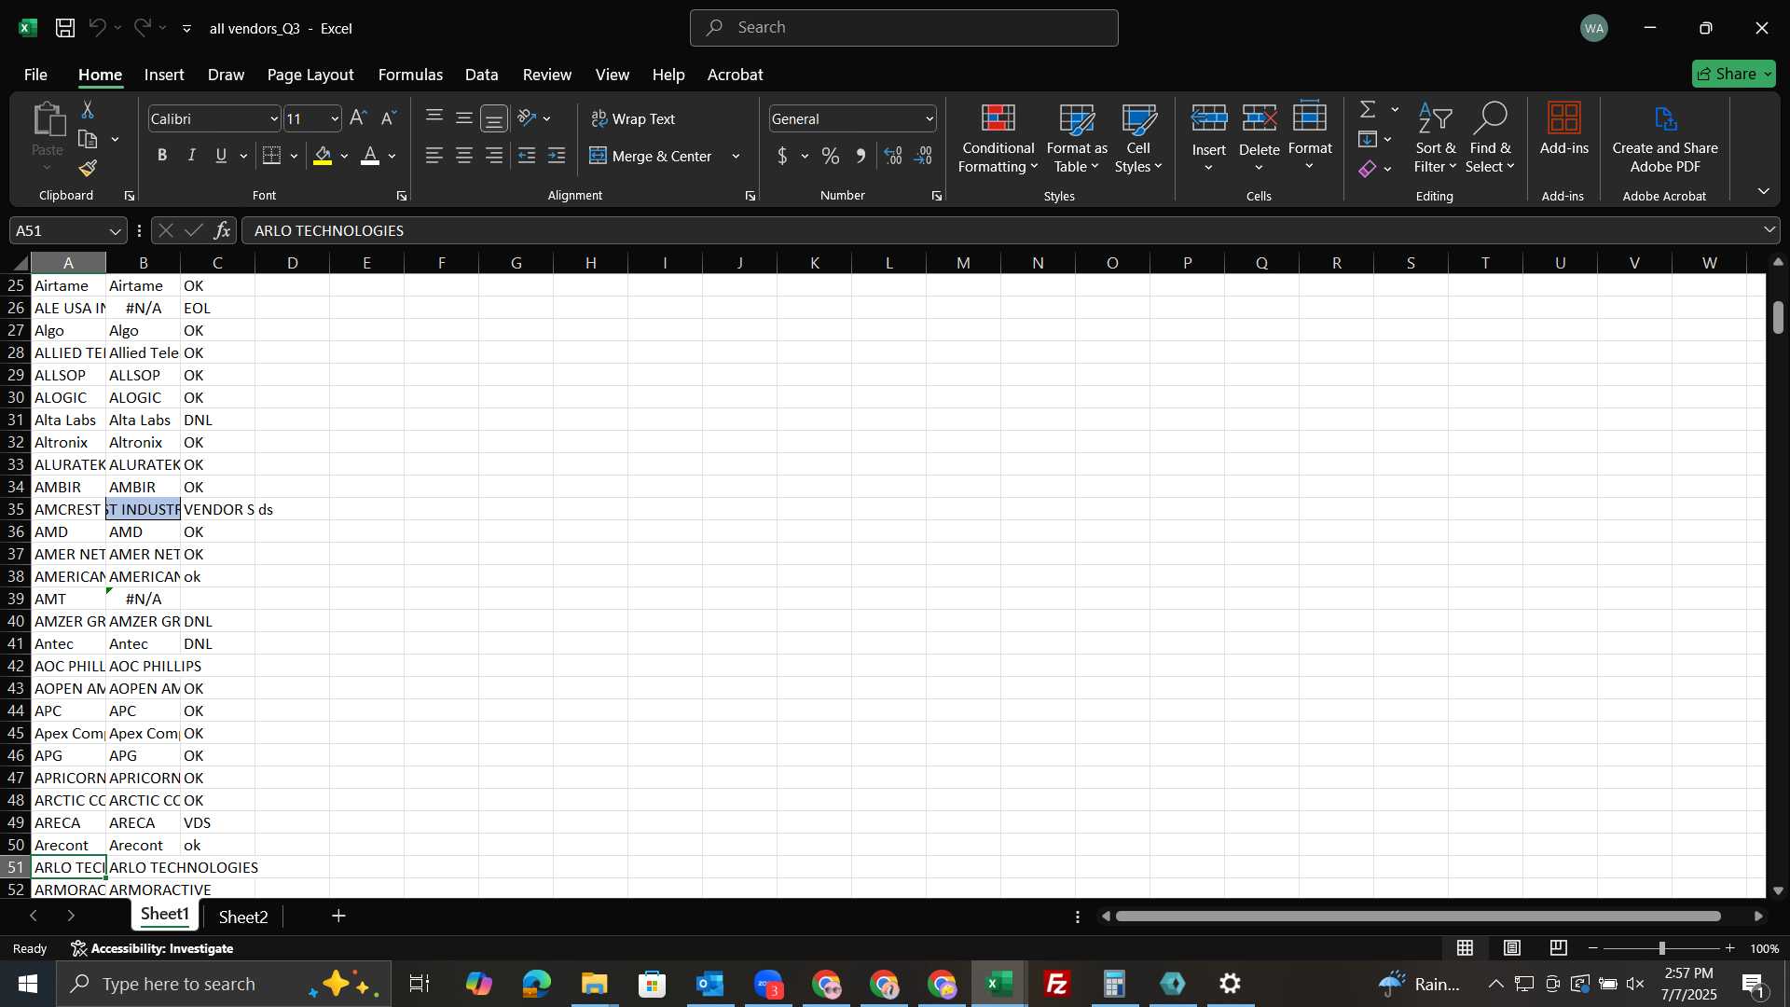Expand Conditional Formatting menu
This screenshot has height=1007, width=1790.
(x=998, y=138)
